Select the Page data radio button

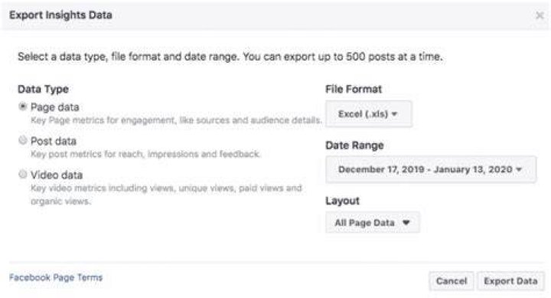pyautogui.click(x=23, y=106)
